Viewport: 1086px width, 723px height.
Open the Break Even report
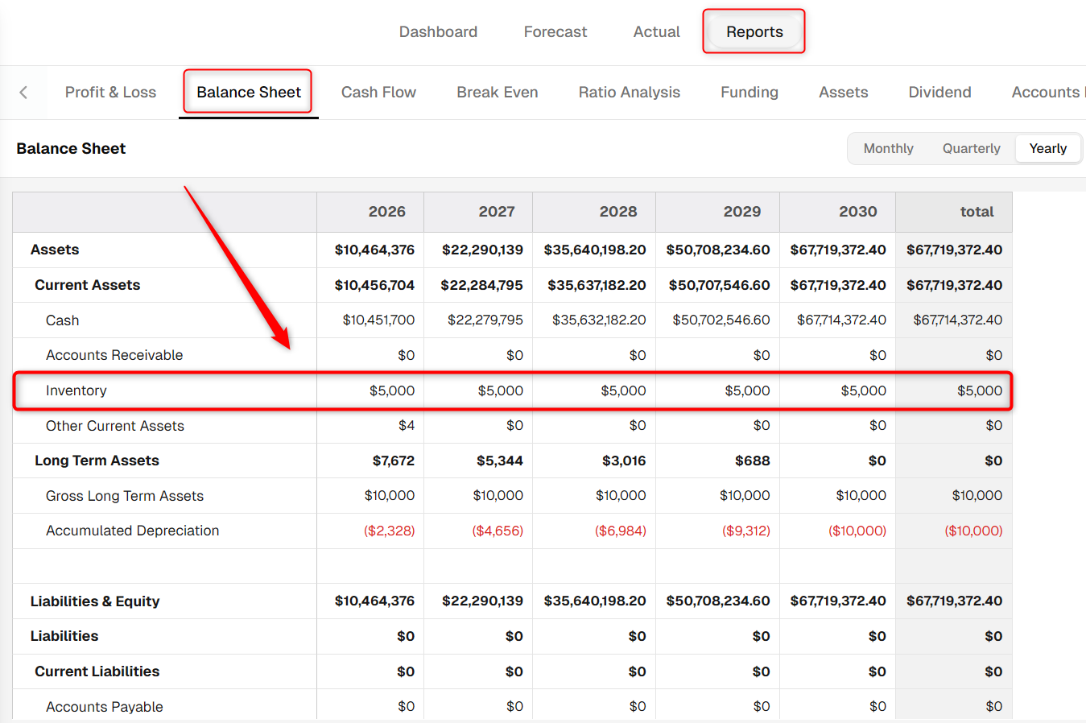[497, 93]
